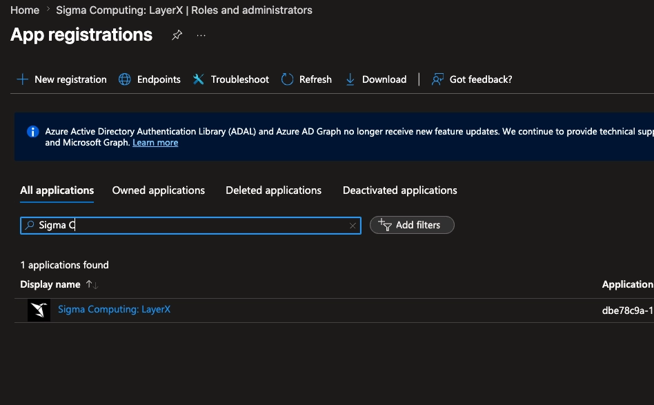The image size is (654, 405).
Task: Click the Display name column header
Action: click(50, 284)
